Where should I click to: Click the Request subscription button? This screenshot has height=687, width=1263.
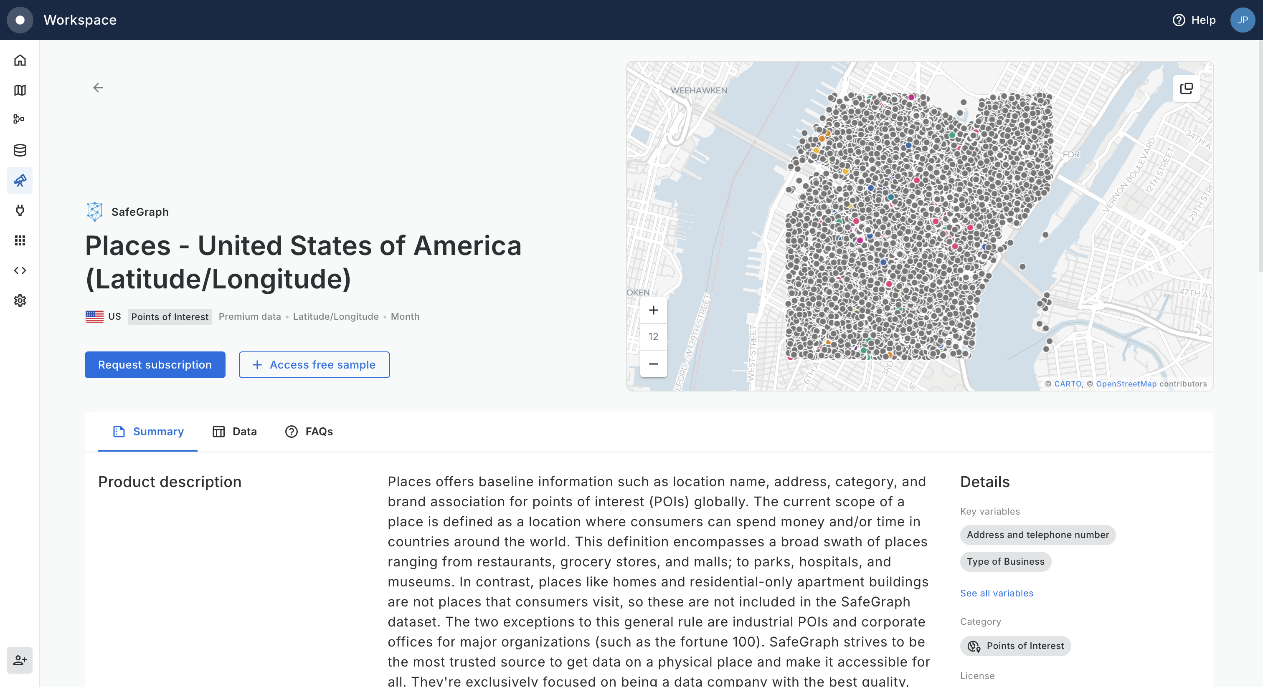point(155,364)
